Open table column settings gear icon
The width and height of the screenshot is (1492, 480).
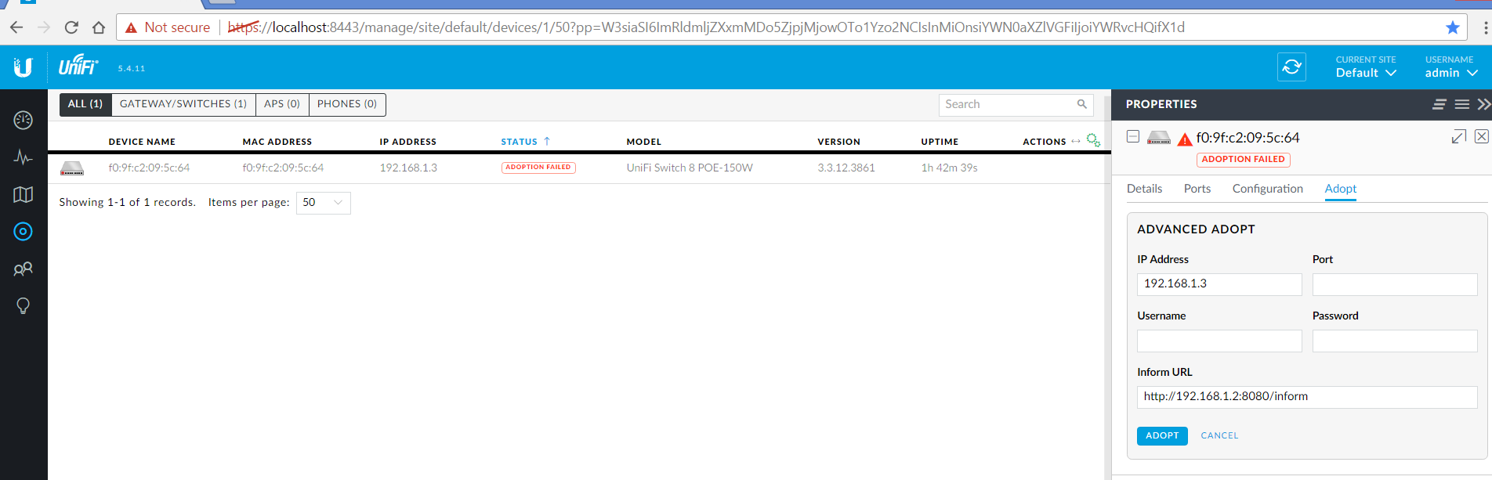click(x=1093, y=141)
